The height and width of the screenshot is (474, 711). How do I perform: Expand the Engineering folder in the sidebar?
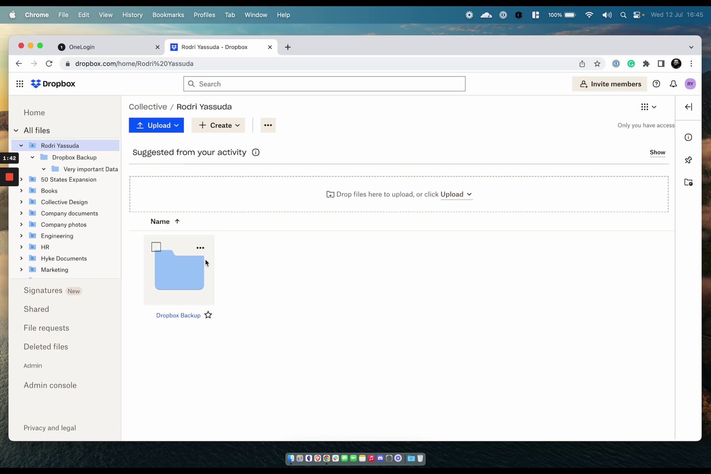[x=21, y=236]
